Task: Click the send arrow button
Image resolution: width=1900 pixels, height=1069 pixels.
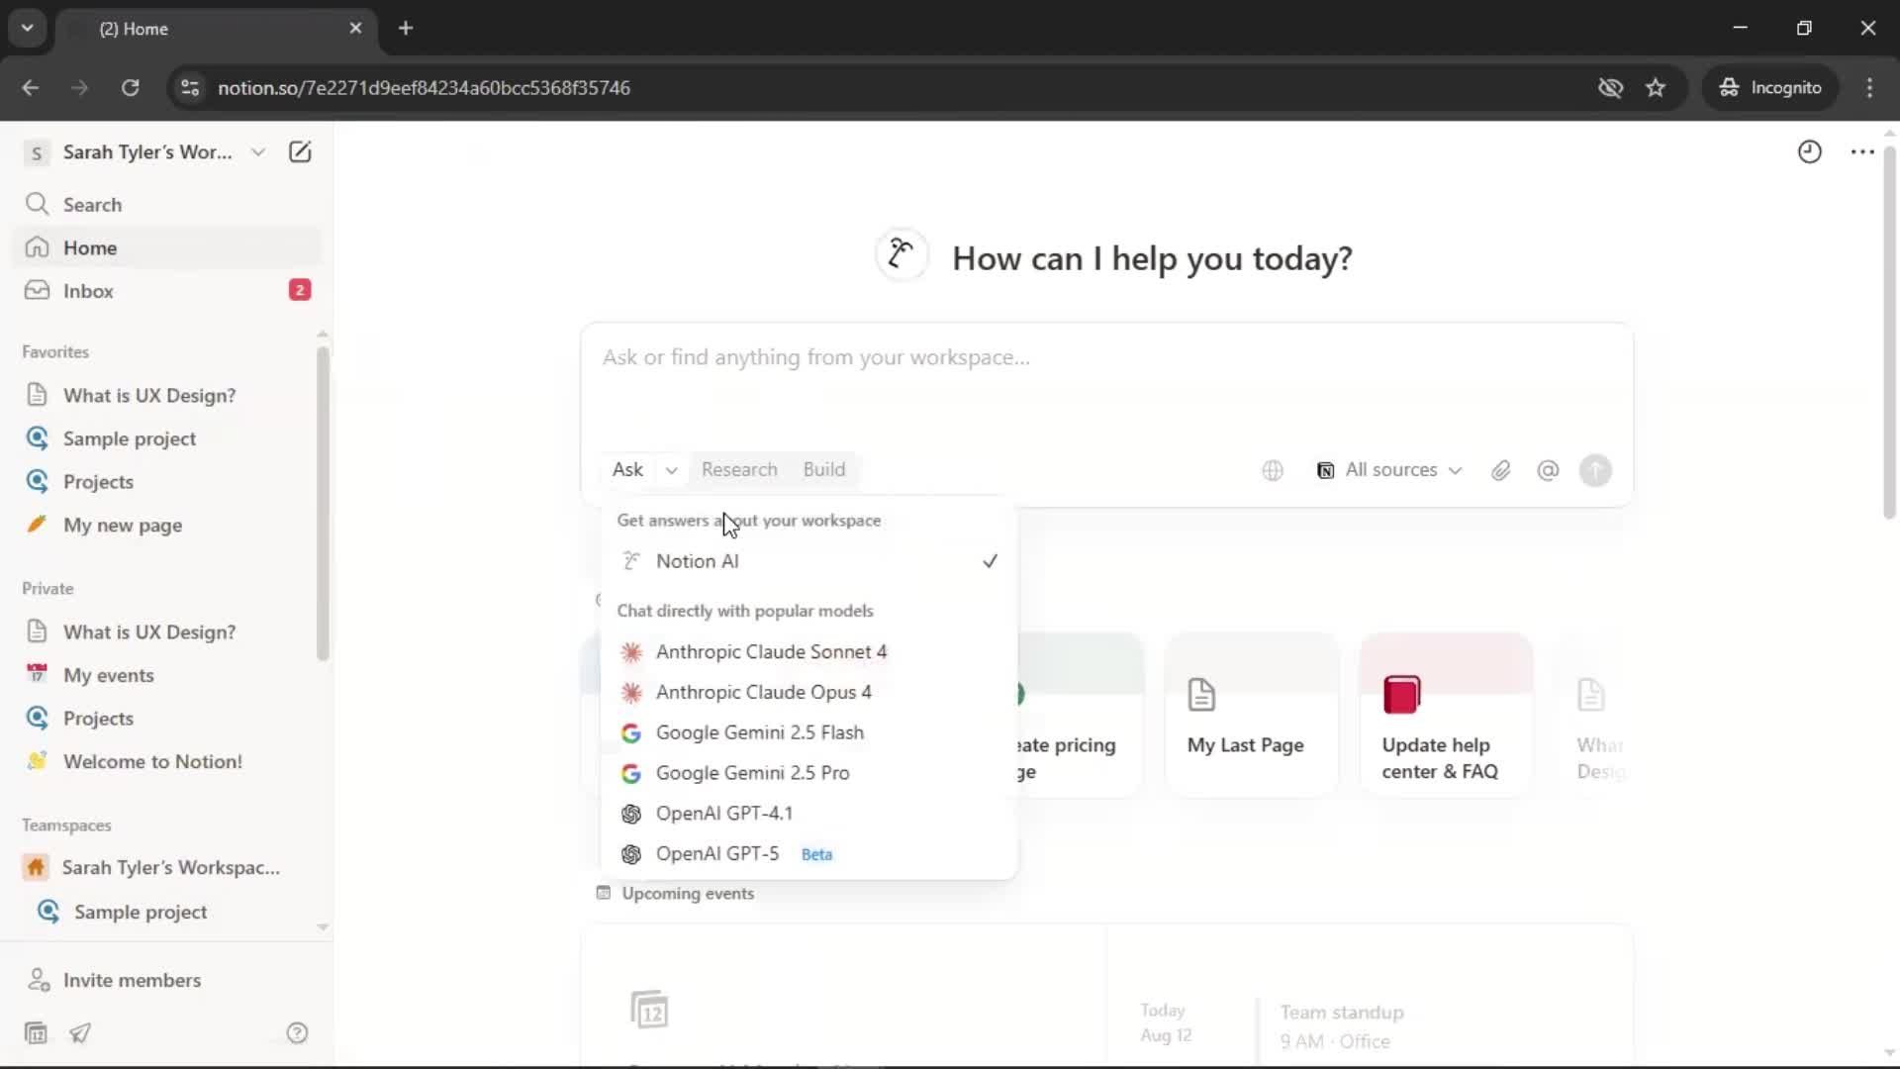Action: point(1595,470)
